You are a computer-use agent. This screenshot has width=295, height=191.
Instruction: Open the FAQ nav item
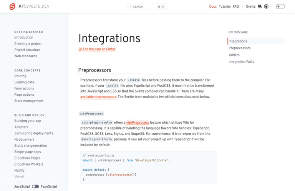tap(236, 7)
